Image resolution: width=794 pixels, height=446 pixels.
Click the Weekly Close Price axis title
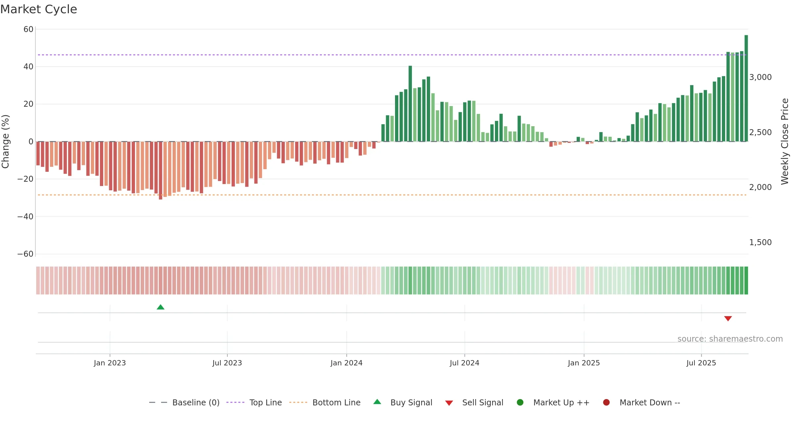(x=785, y=141)
